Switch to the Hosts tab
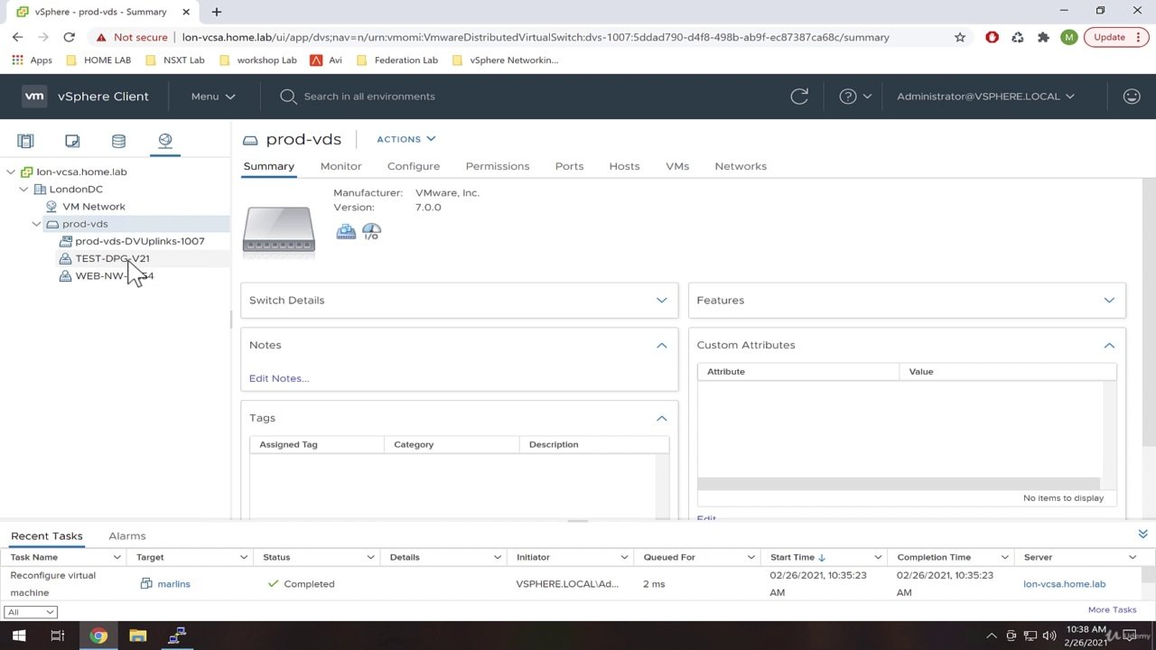Image resolution: width=1156 pixels, height=650 pixels. click(x=624, y=166)
